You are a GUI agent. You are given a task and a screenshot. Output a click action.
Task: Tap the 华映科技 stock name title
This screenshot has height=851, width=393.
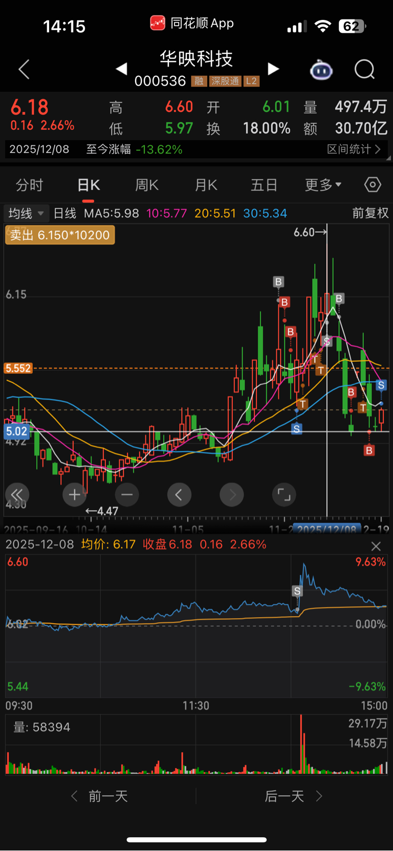pyautogui.click(x=196, y=58)
